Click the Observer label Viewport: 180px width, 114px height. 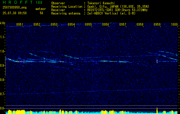pos(58,3)
